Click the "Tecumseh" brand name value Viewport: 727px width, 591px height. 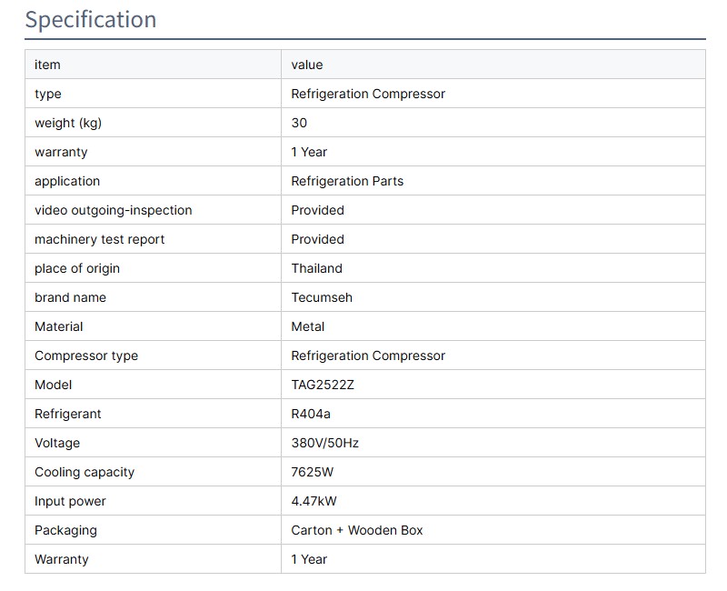(x=322, y=297)
